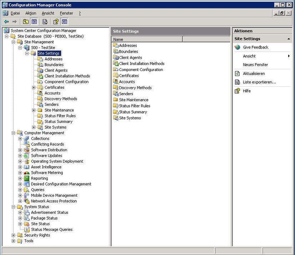Click Aktualisieren action text

pos(254,74)
